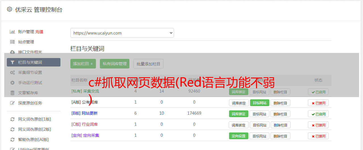The height and width of the screenshot is (150, 363).
Task: Click 删除栏目 for 采集交流 row
Action: pyautogui.click(x=280, y=92)
